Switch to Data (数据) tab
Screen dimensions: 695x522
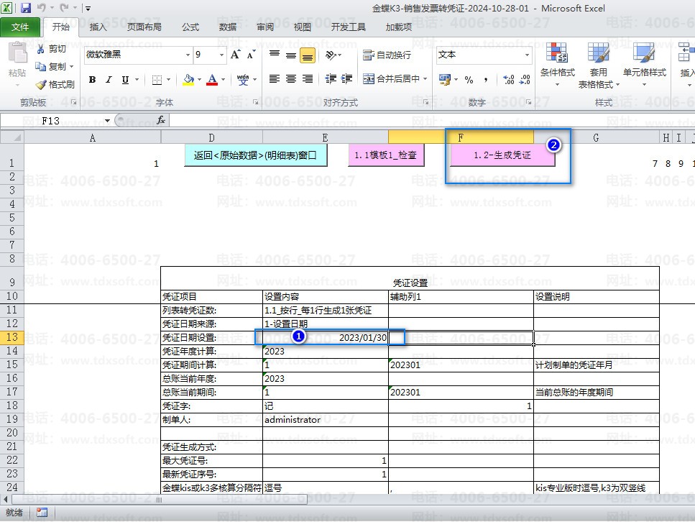pos(227,27)
